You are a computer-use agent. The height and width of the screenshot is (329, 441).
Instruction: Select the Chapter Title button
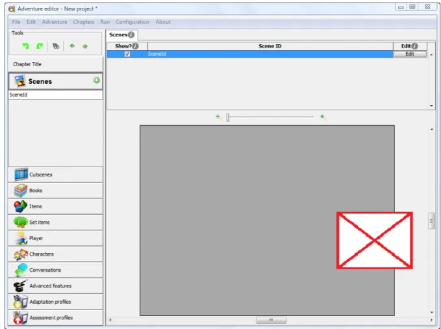56,64
